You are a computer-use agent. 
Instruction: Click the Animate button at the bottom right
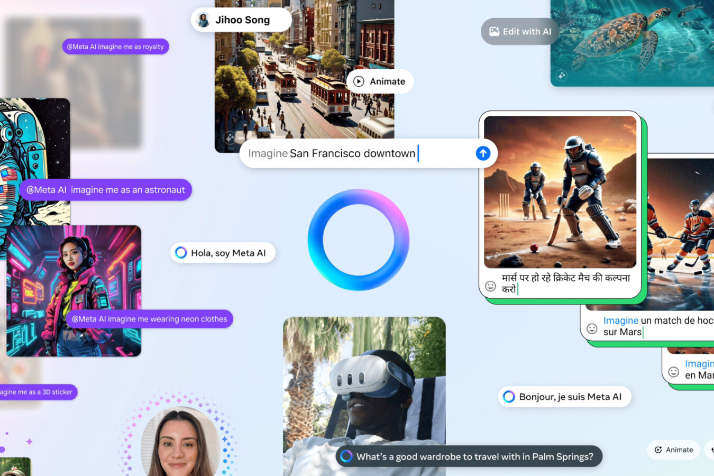673,450
